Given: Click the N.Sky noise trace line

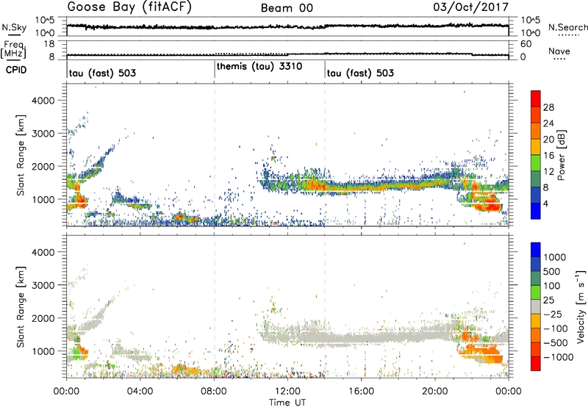Looking at the screenshot, I should [x=287, y=26].
